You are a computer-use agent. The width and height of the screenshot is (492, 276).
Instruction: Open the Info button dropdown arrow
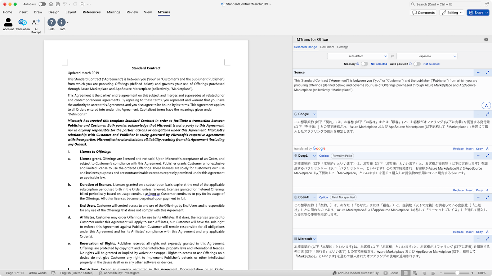68,22
